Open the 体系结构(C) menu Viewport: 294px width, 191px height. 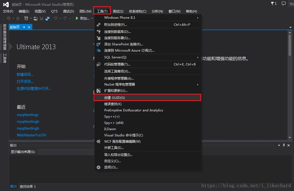(x=137, y=11)
